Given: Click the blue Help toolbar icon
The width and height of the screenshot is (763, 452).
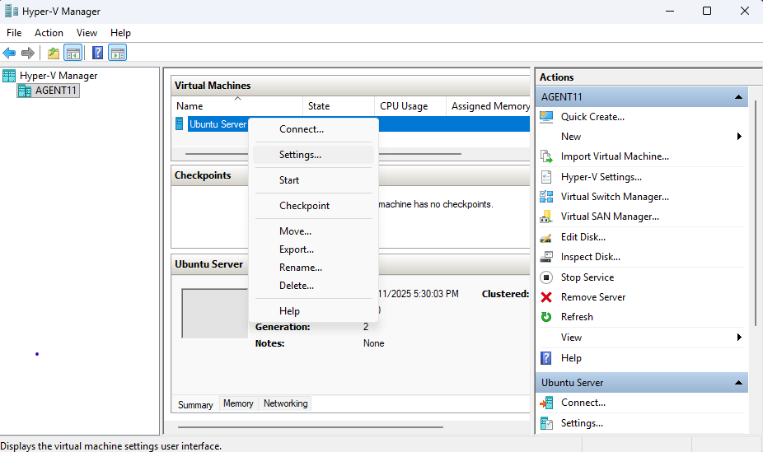Looking at the screenshot, I should point(97,54).
